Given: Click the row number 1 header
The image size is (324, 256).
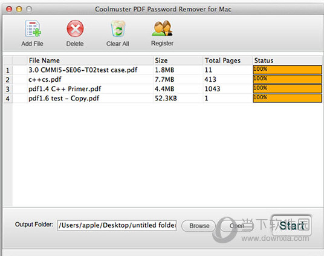Looking at the screenshot, I should pyautogui.click(x=8, y=70).
